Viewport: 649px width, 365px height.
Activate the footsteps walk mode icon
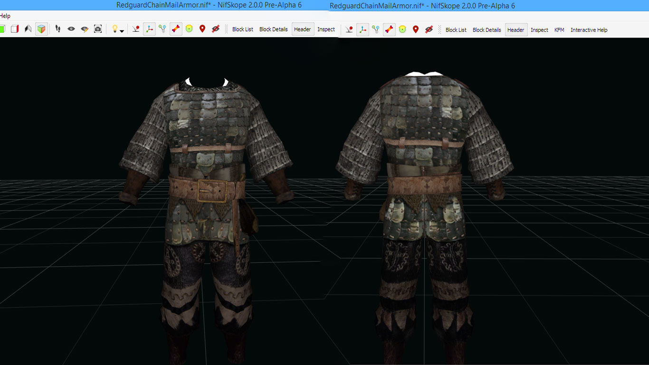(58, 29)
